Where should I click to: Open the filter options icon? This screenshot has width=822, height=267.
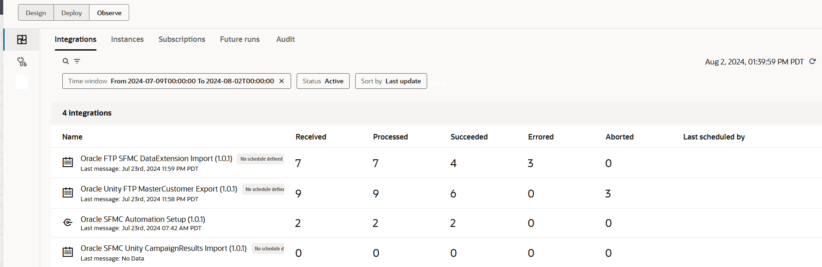pyautogui.click(x=77, y=61)
